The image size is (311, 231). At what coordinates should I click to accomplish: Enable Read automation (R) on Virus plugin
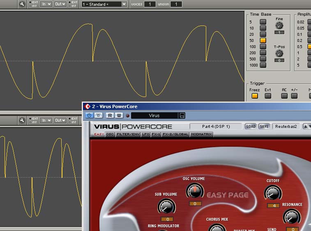[x=110, y=115]
